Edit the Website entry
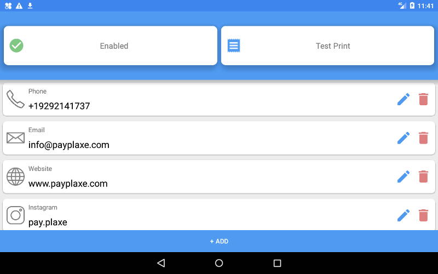This screenshot has height=274, width=438. click(404, 176)
